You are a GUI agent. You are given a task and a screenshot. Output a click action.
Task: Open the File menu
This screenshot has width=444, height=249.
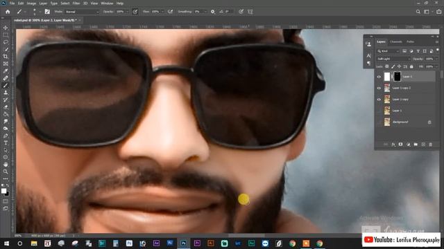click(12, 3)
